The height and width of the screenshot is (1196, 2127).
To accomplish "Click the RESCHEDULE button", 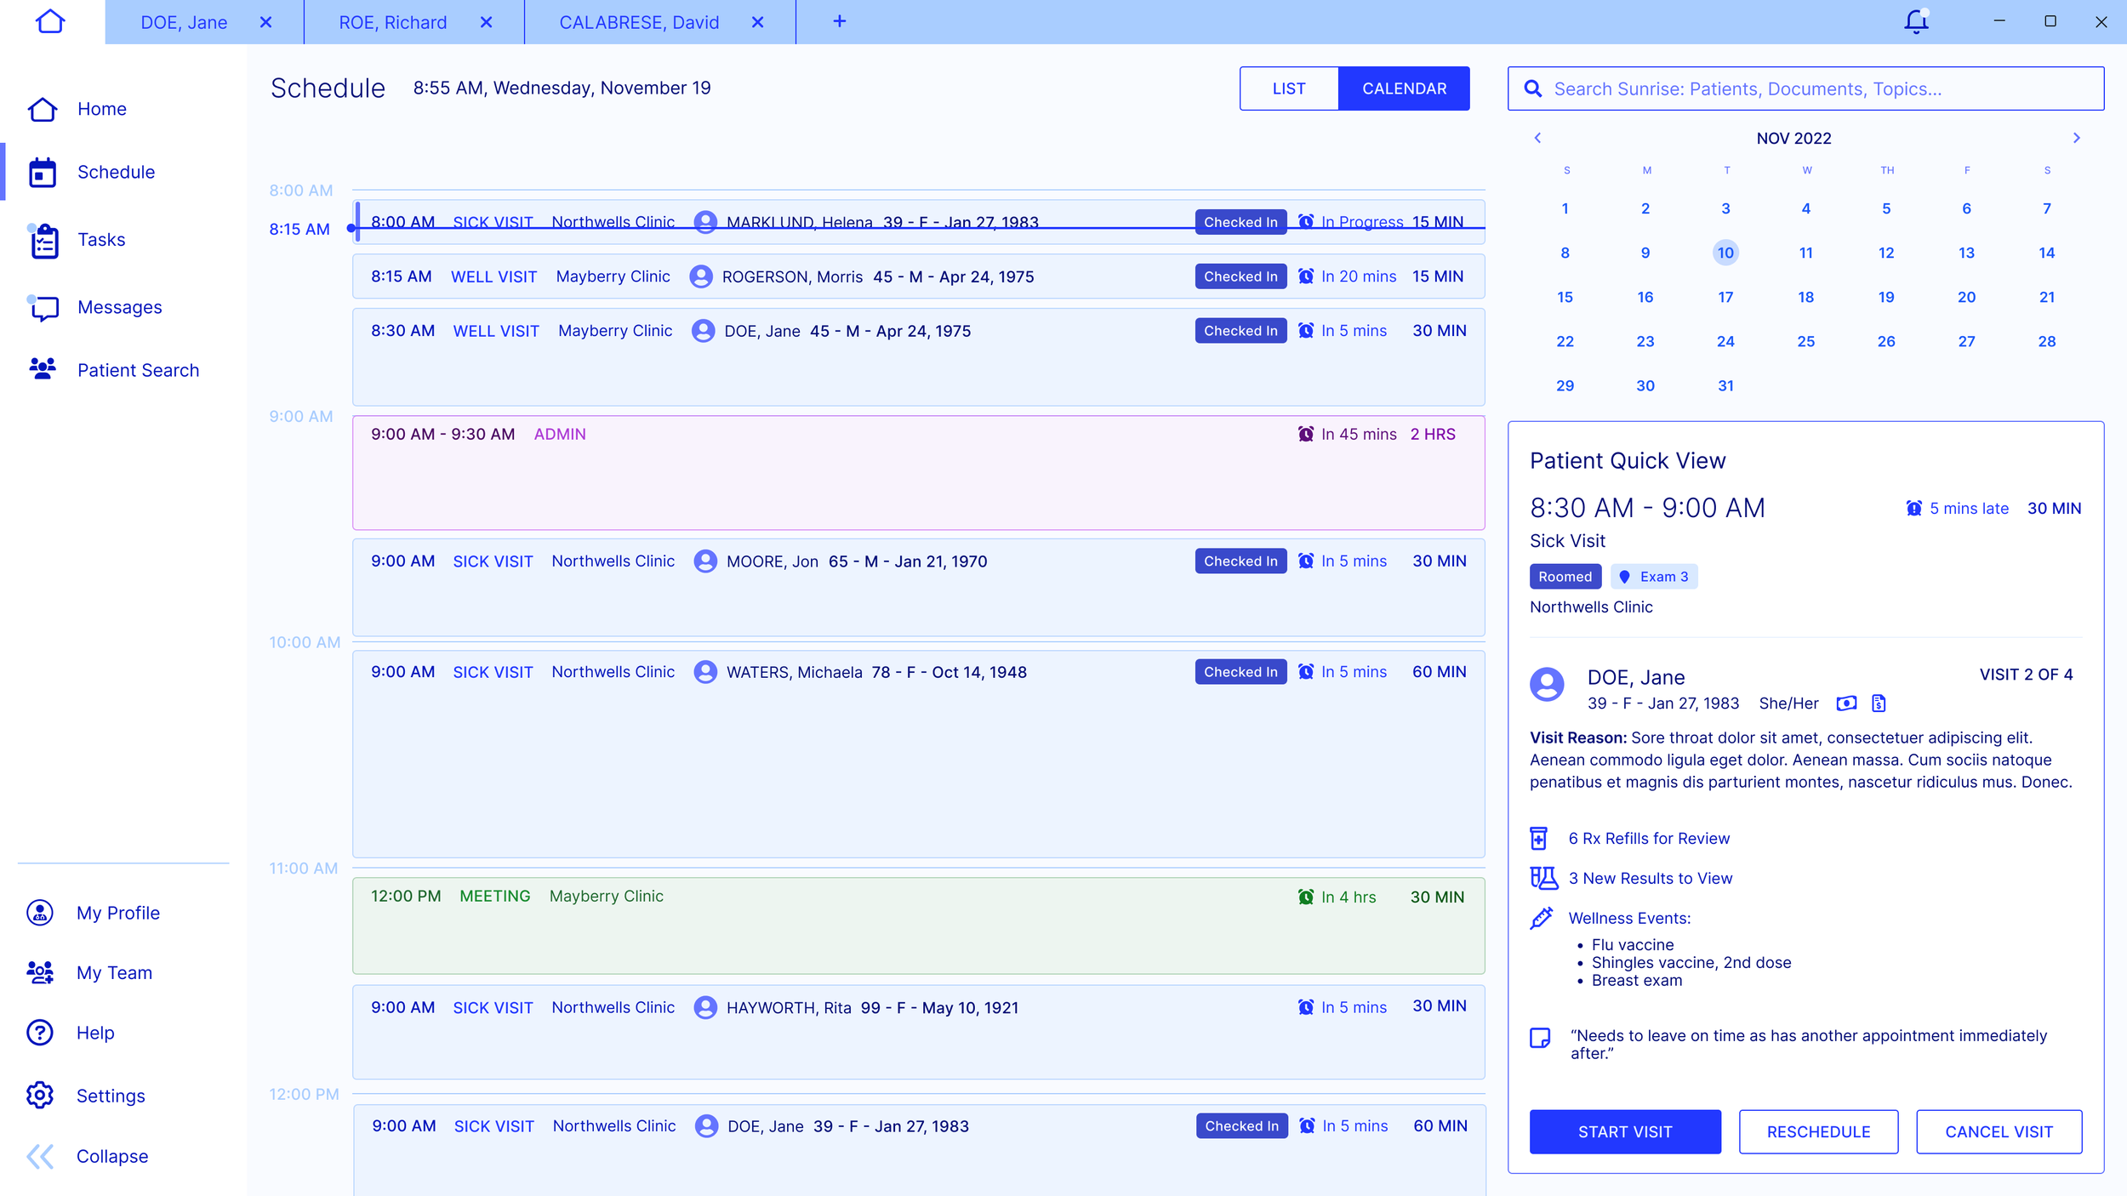I will coord(1818,1131).
